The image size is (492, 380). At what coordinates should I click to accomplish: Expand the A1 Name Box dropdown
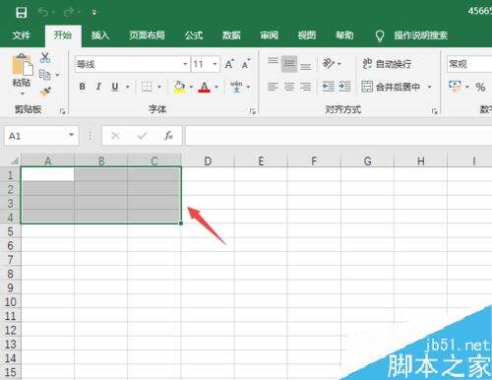click(x=71, y=135)
